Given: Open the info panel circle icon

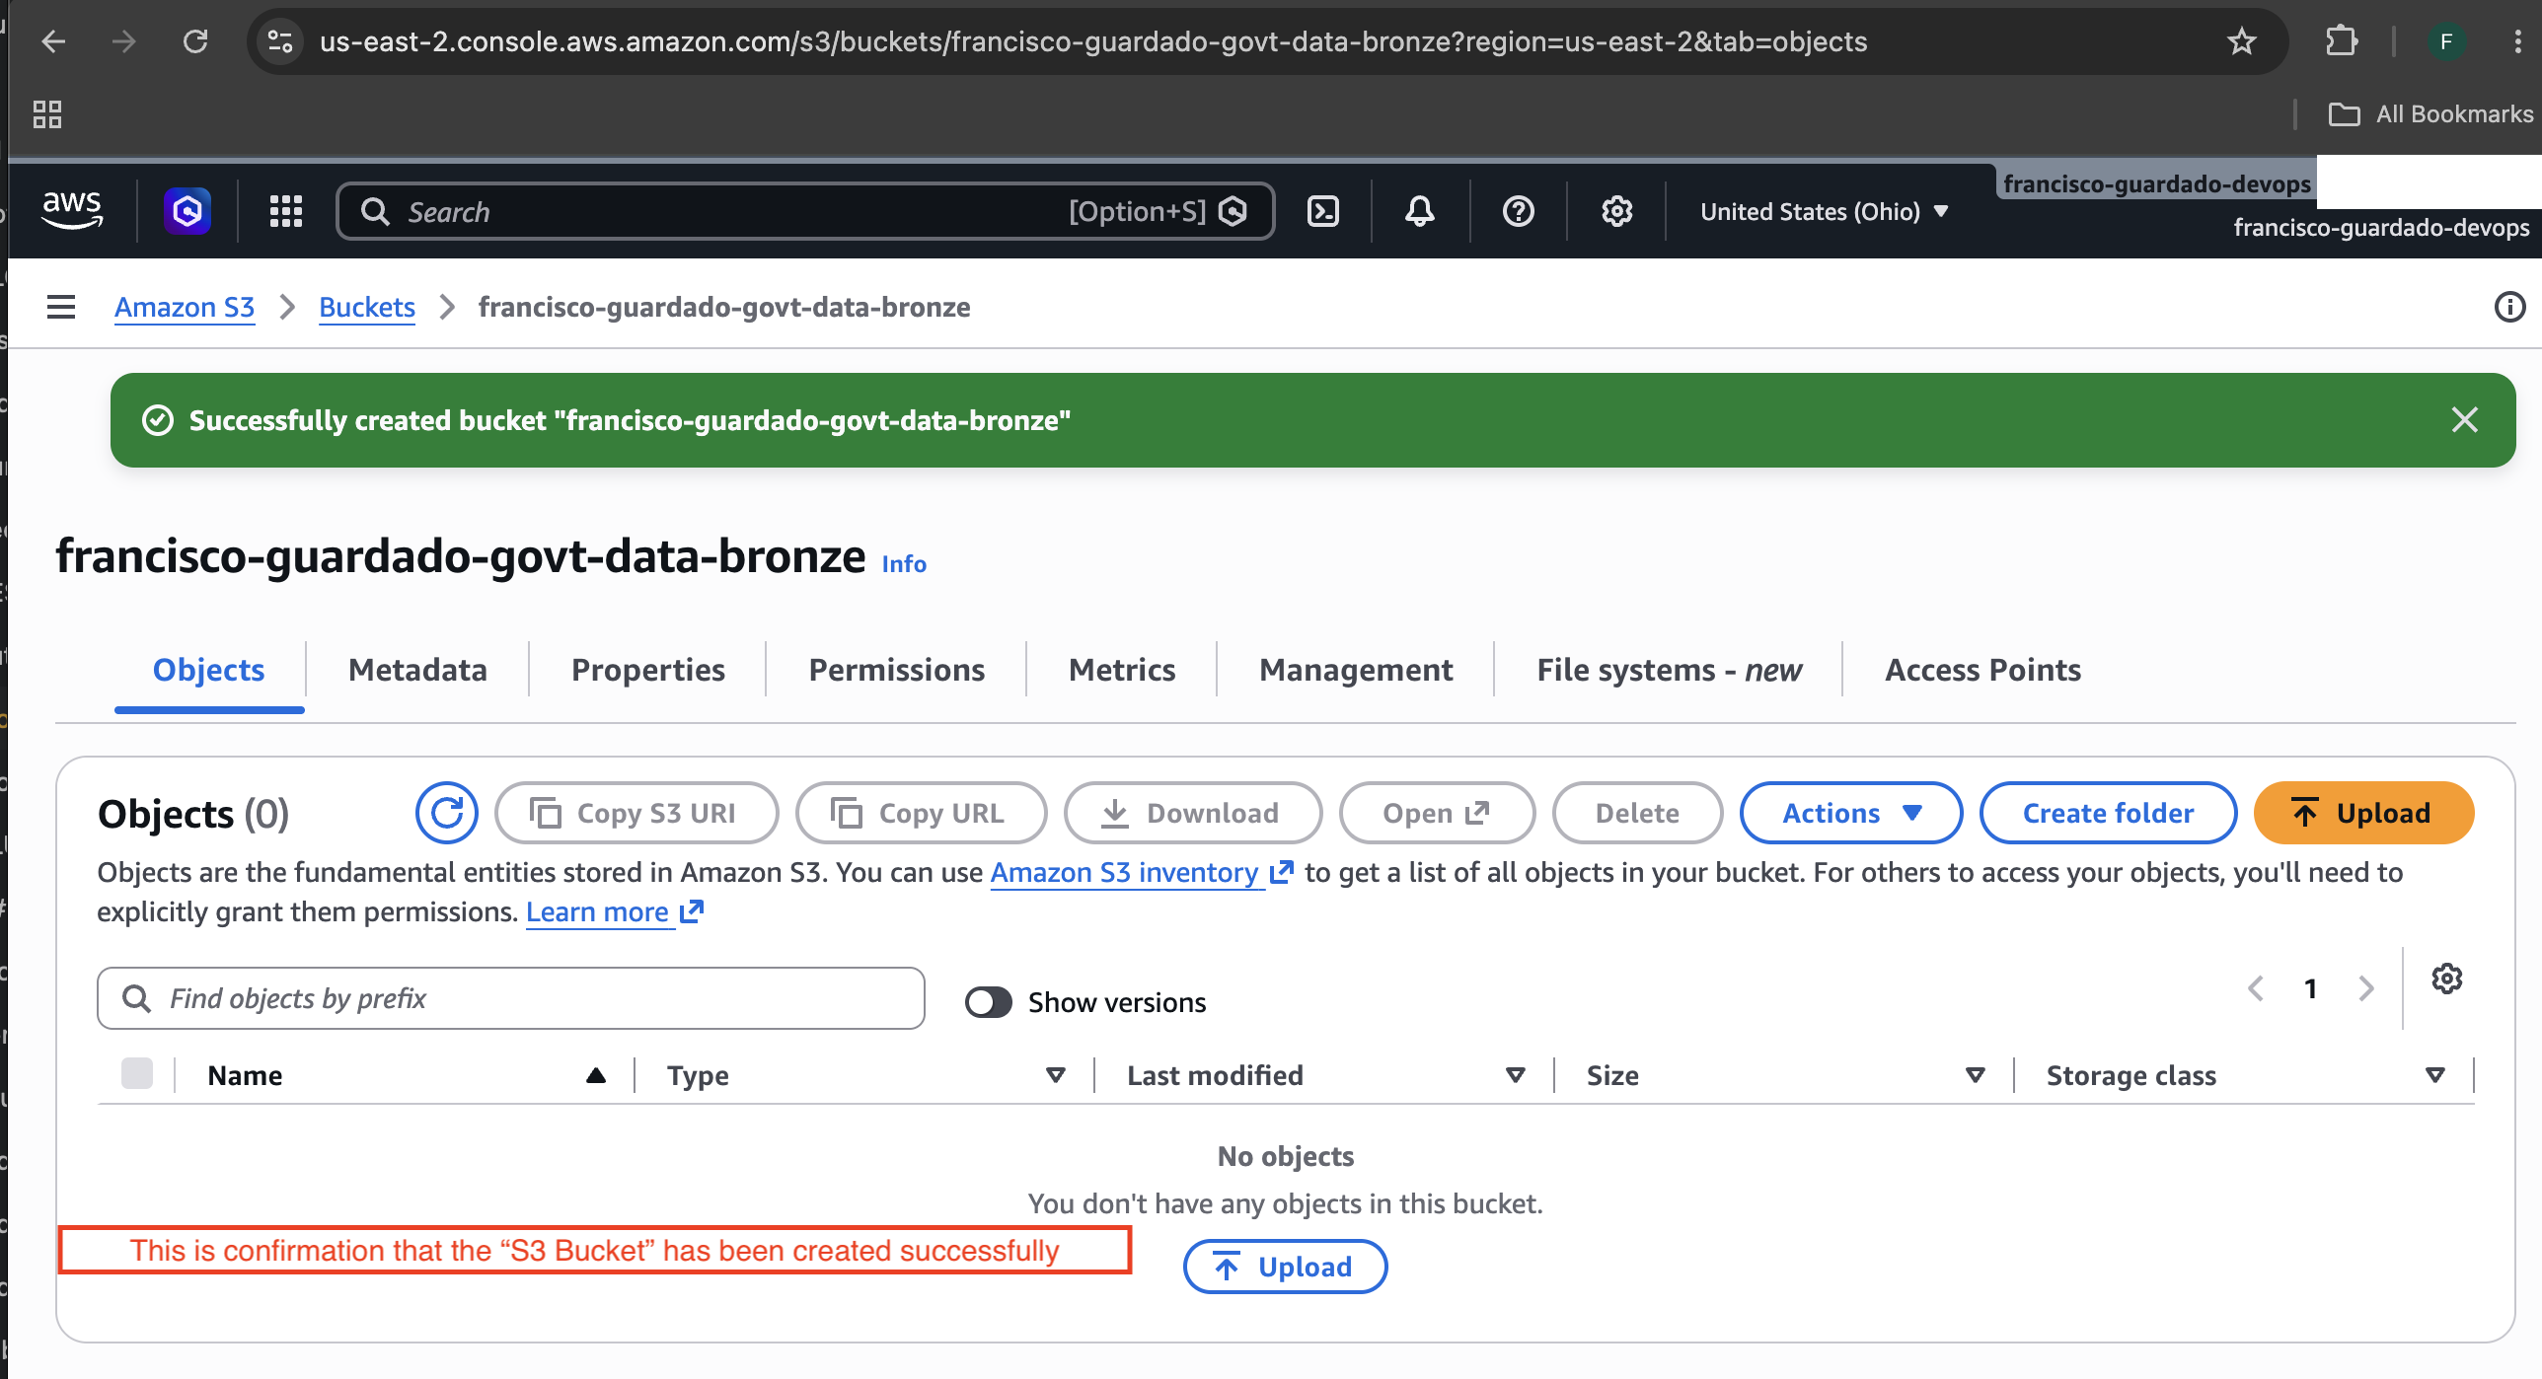Looking at the screenshot, I should click(x=2509, y=307).
